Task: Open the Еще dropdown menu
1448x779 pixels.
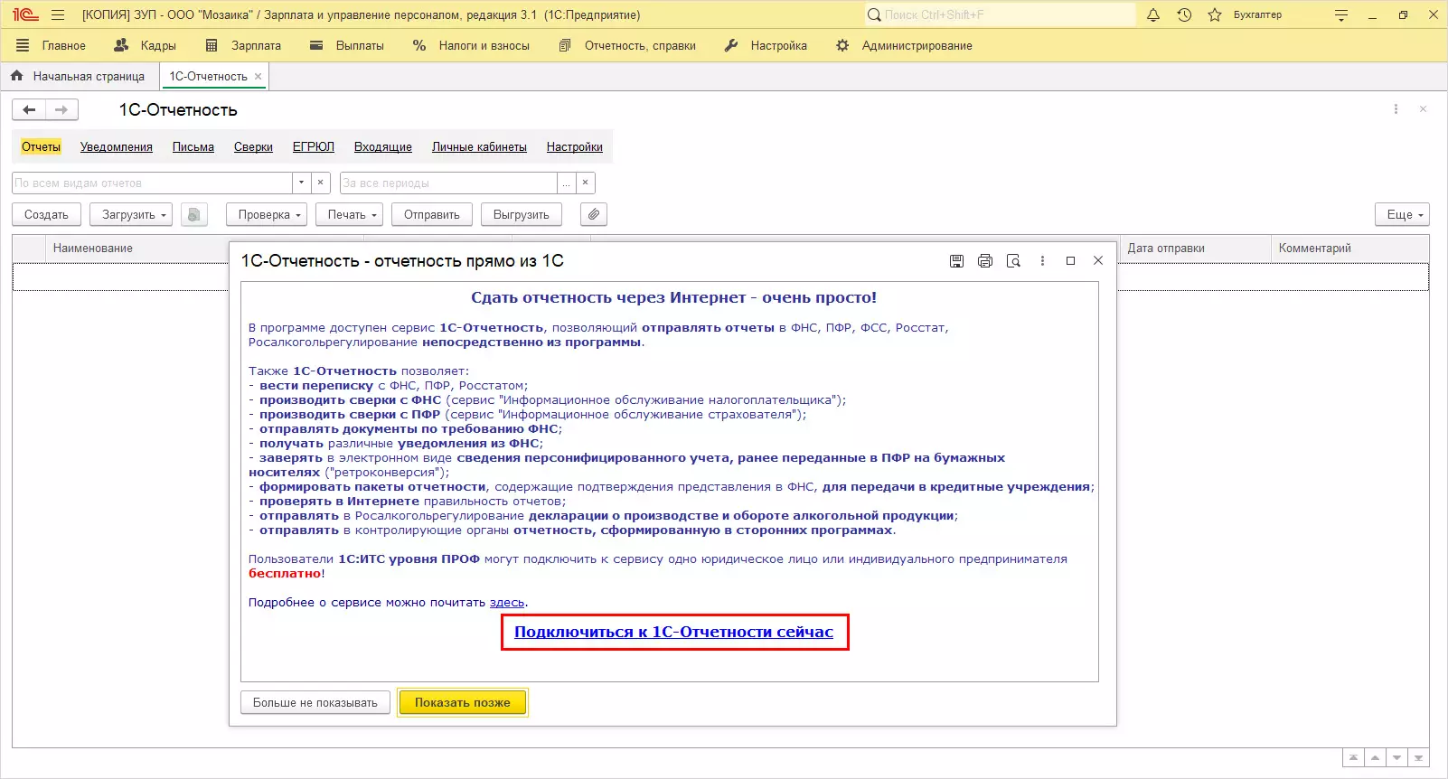Action: 1402,214
